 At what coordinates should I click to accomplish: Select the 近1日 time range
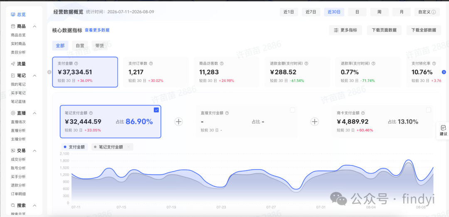pyautogui.click(x=289, y=12)
